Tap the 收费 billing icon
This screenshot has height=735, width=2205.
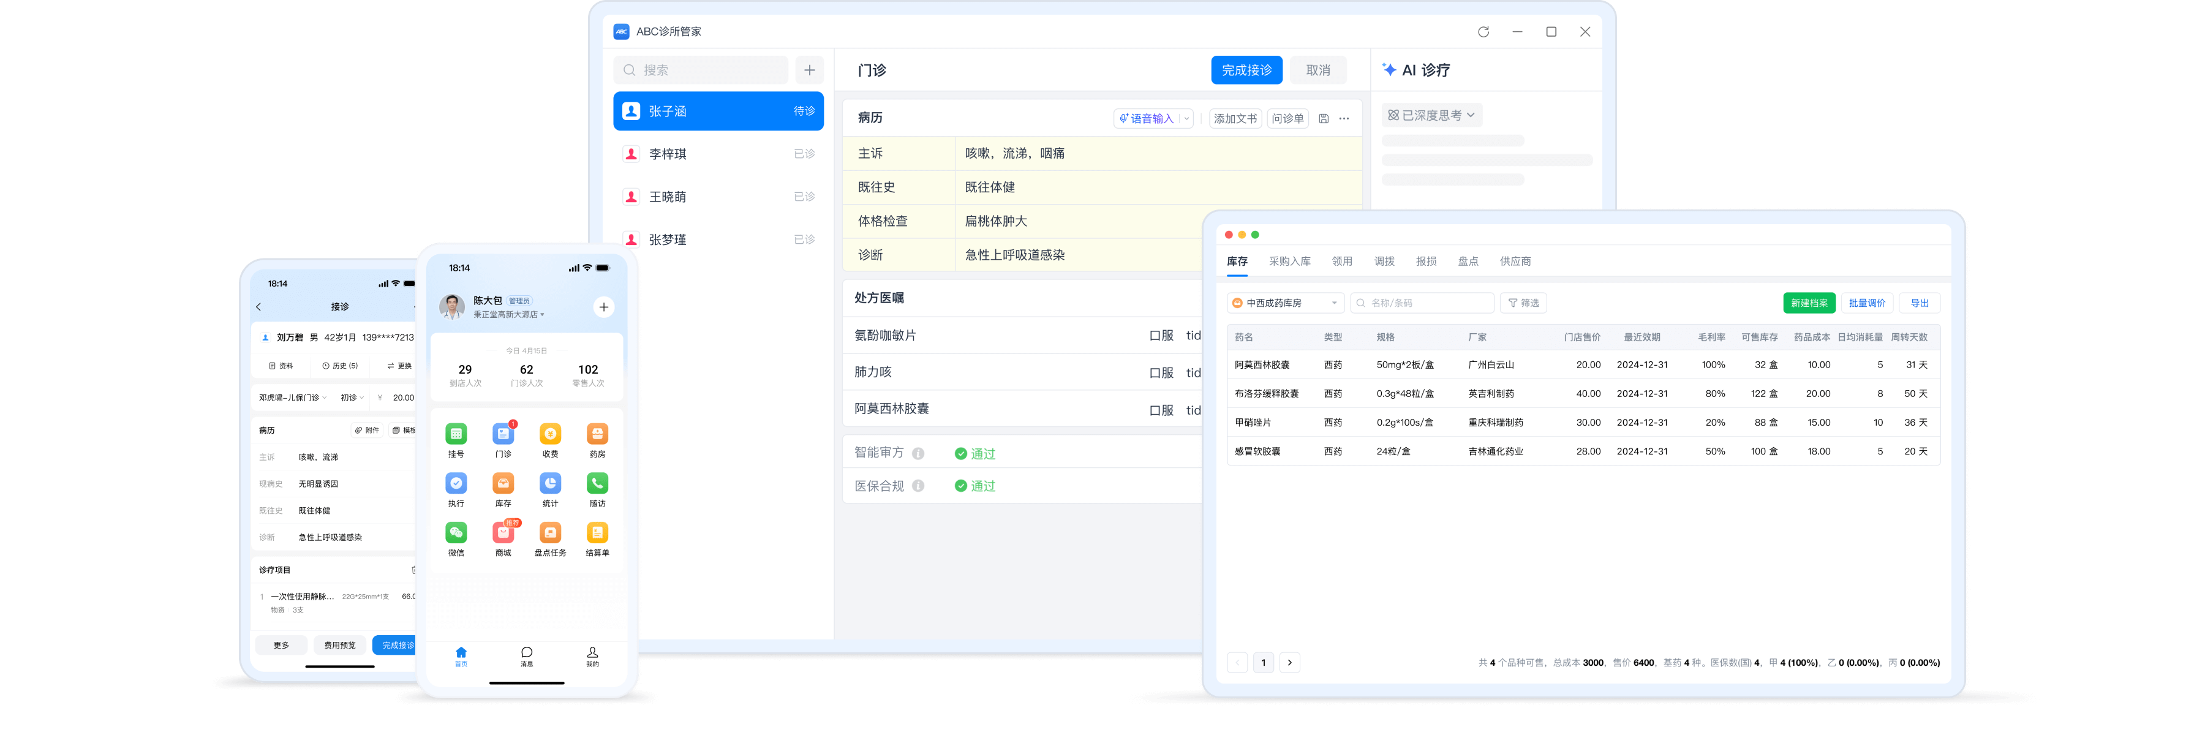(x=551, y=435)
